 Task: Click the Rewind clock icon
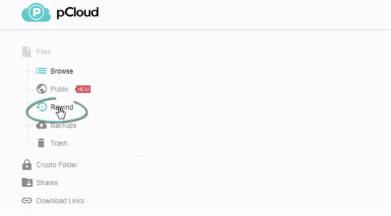[41, 107]
